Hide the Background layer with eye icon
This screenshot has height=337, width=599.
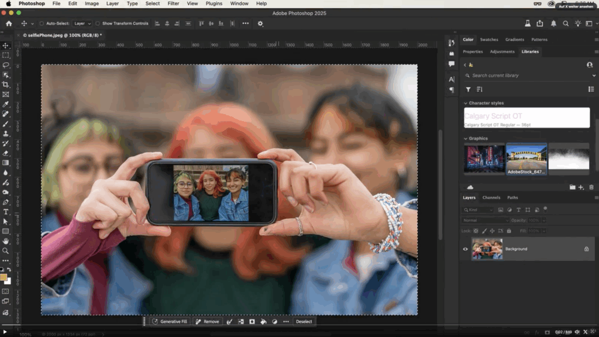click(466, 249)
